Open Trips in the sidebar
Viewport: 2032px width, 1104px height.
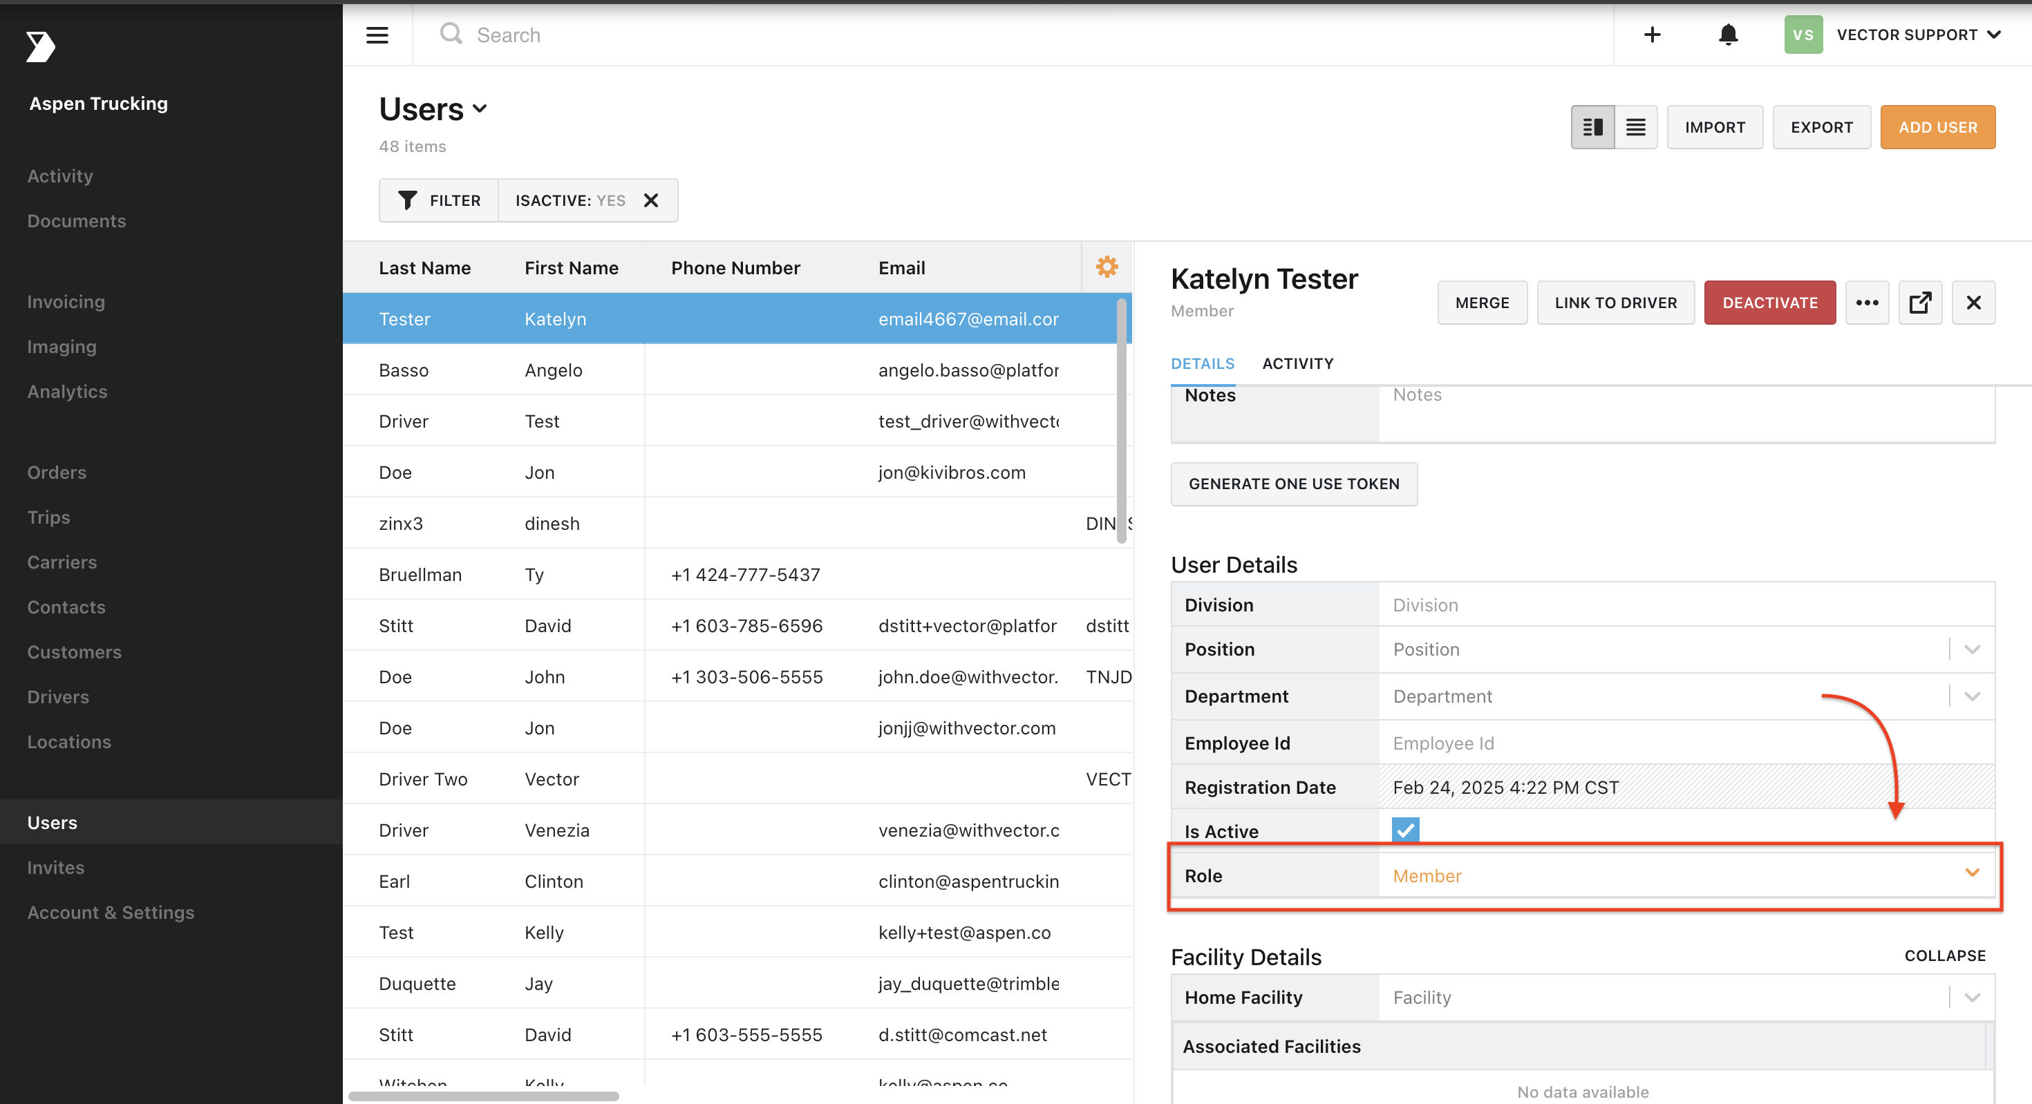49,517
